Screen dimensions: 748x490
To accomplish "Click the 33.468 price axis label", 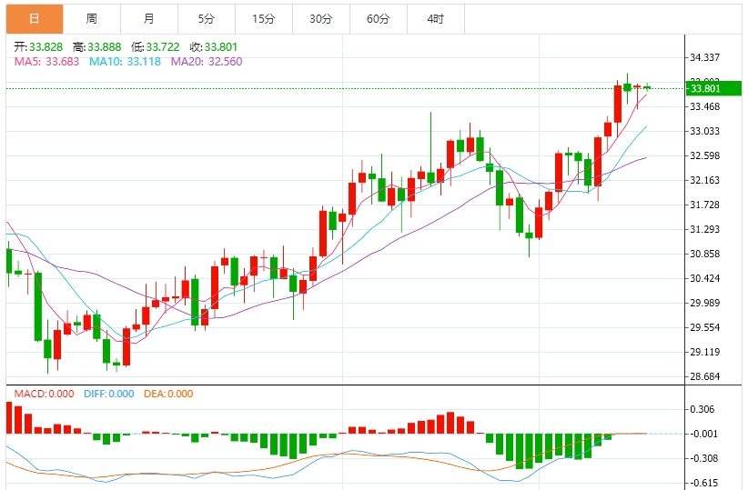I will (x=705, y=106).
